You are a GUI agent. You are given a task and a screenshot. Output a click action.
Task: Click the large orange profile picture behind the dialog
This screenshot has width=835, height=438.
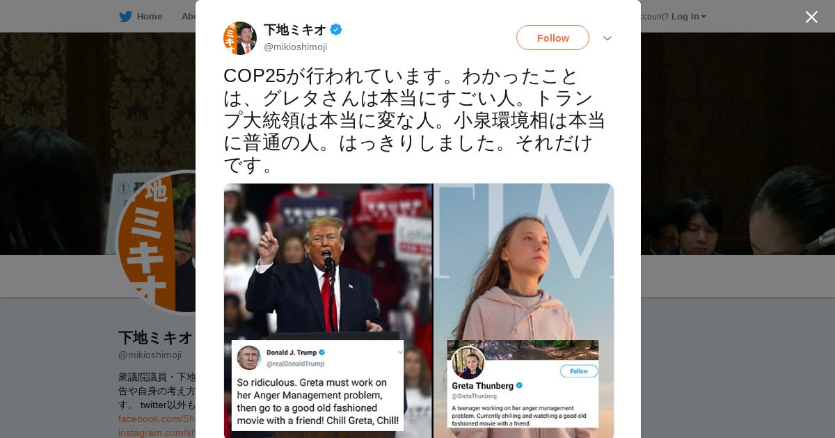coord(156,242)
